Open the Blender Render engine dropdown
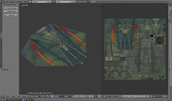The image size is (172, 101). point(84,2)
